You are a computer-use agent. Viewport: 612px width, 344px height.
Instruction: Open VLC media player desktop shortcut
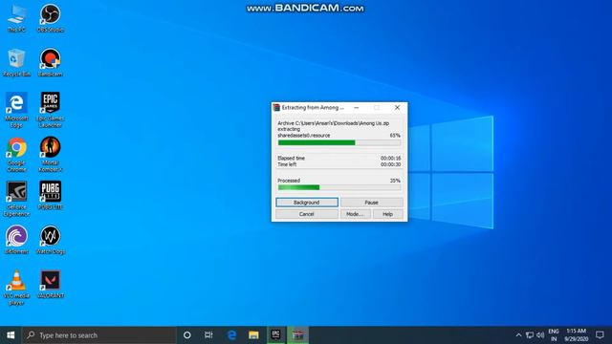point(16,288)
